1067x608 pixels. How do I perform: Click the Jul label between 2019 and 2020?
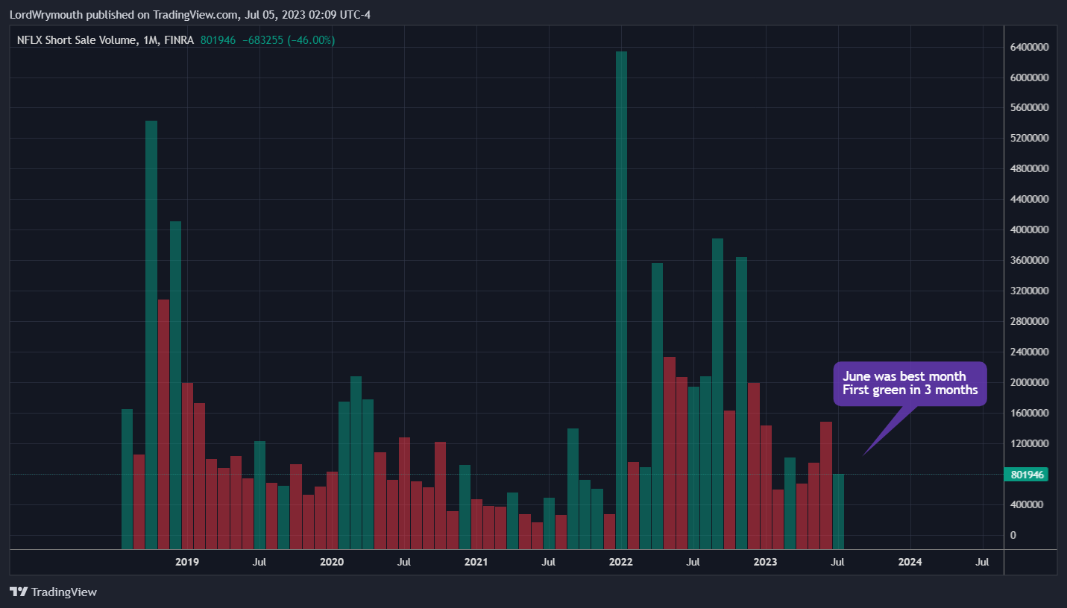point(259,562)
